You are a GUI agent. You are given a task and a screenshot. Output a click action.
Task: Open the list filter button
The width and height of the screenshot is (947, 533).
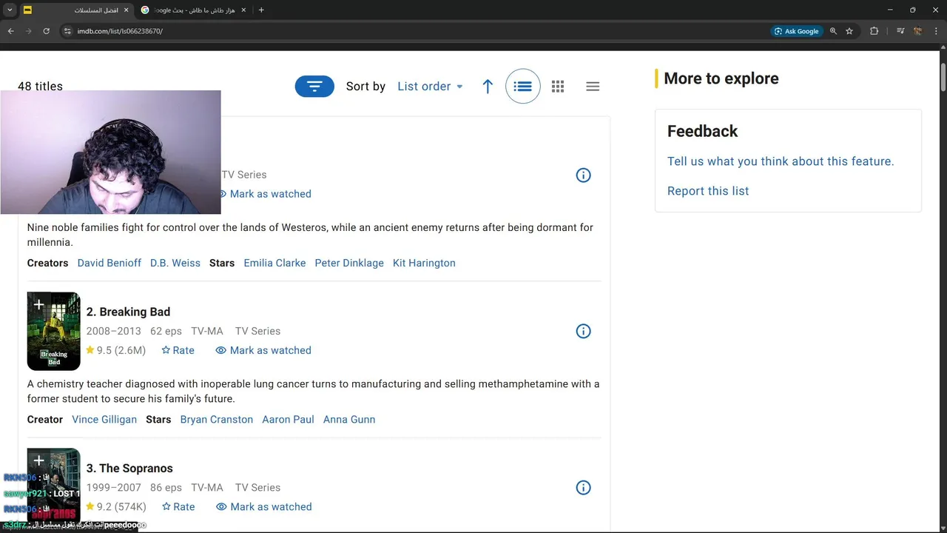314,87
